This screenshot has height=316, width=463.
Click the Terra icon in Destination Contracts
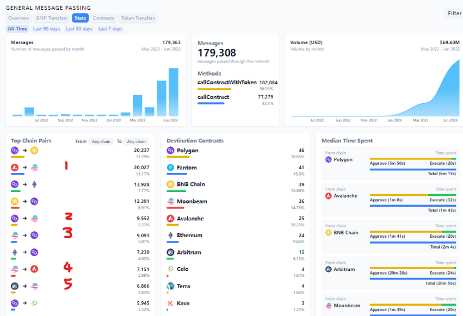point(170,286)
